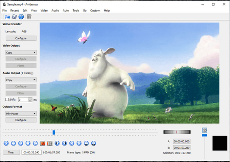Open the Tools menu
Screen dimensions: 230x162
coord(76,10)
